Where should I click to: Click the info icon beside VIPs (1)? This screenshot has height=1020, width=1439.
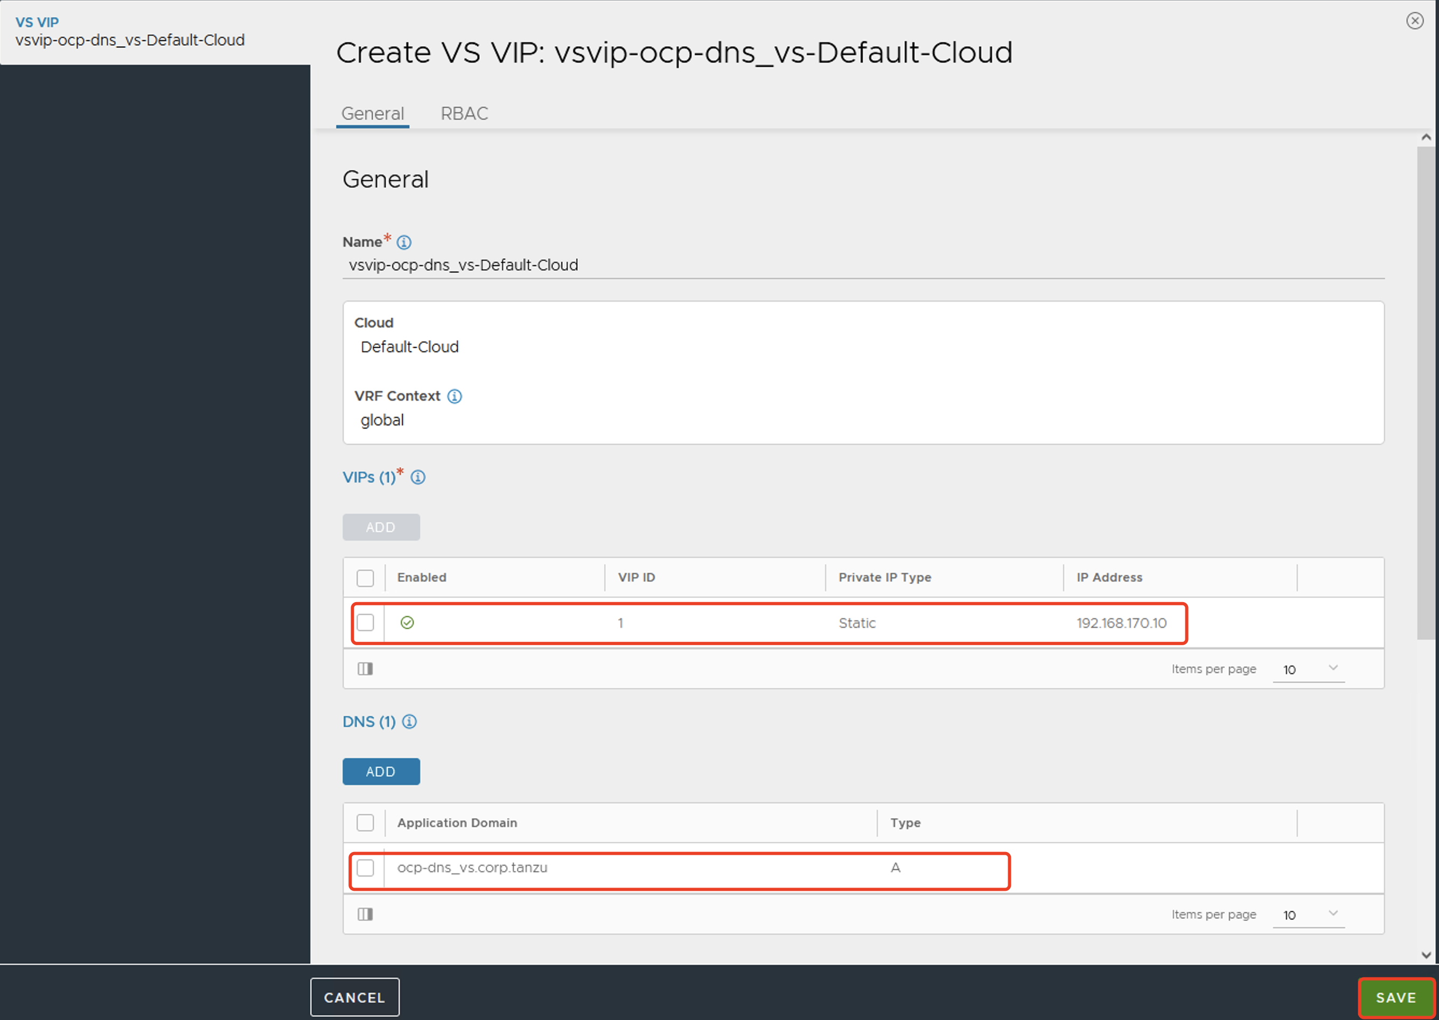[418, 477]
